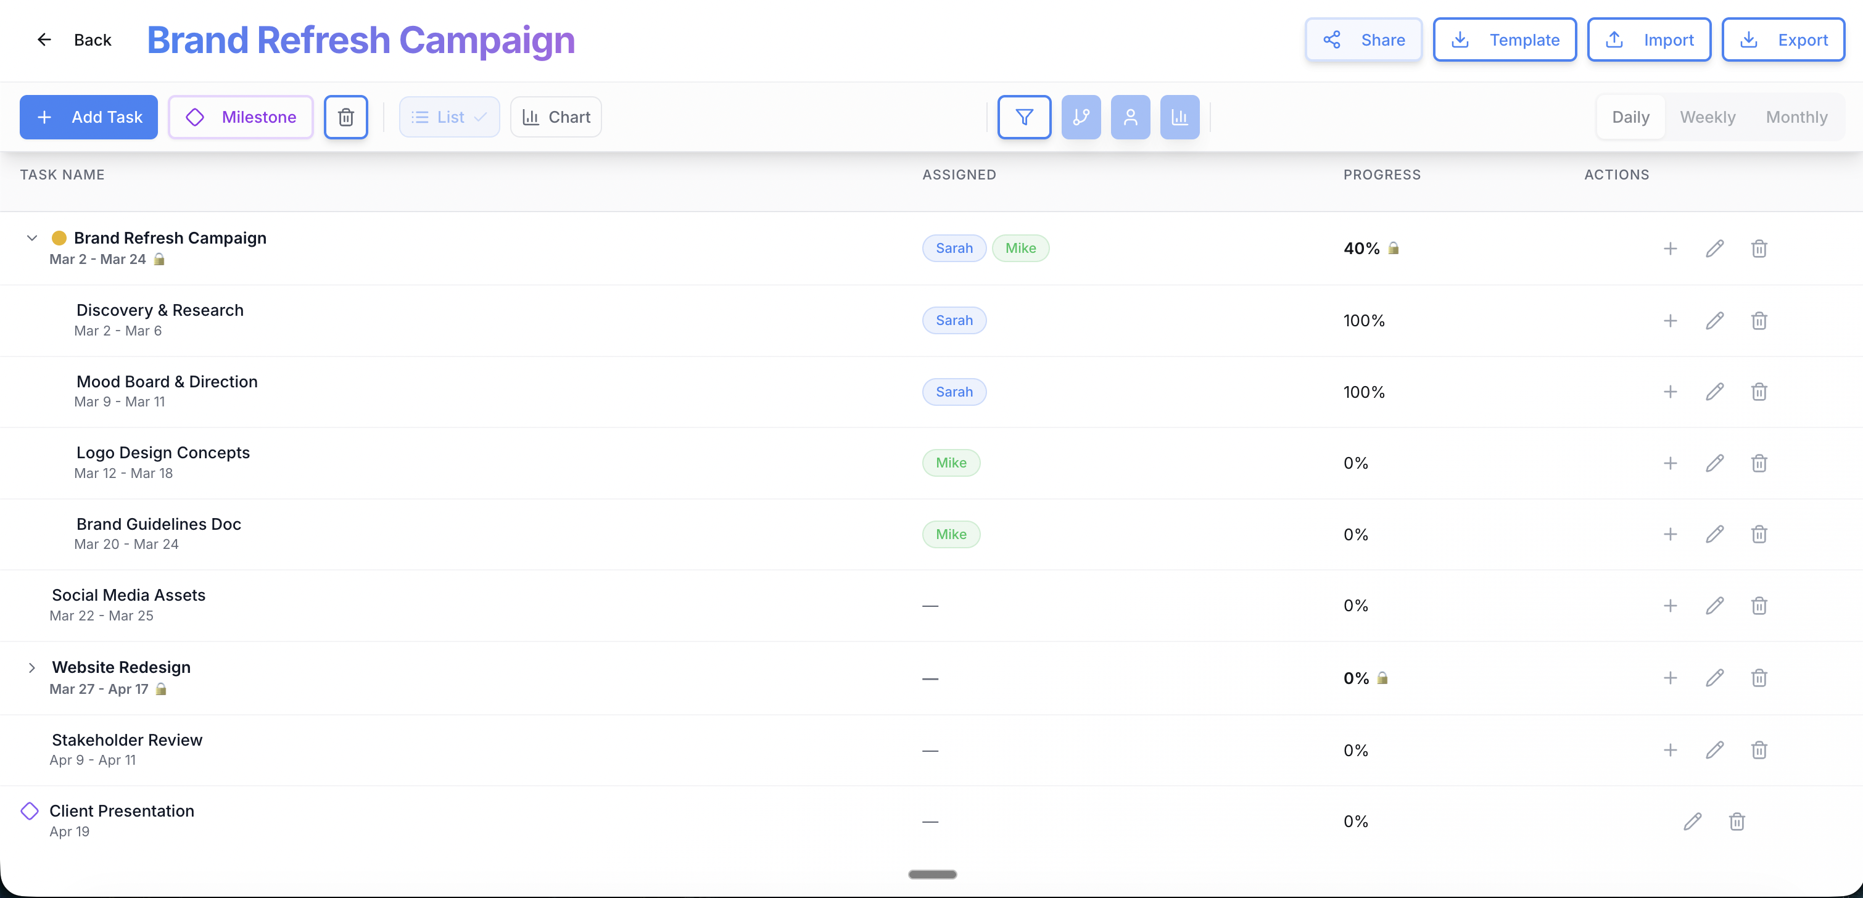This screenshot has width=1863, height=898.
Task: Go back using the Back arrow
Action: pos(74,39)
